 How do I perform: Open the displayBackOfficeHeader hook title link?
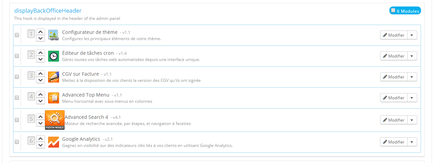click(x=48, y=11)
